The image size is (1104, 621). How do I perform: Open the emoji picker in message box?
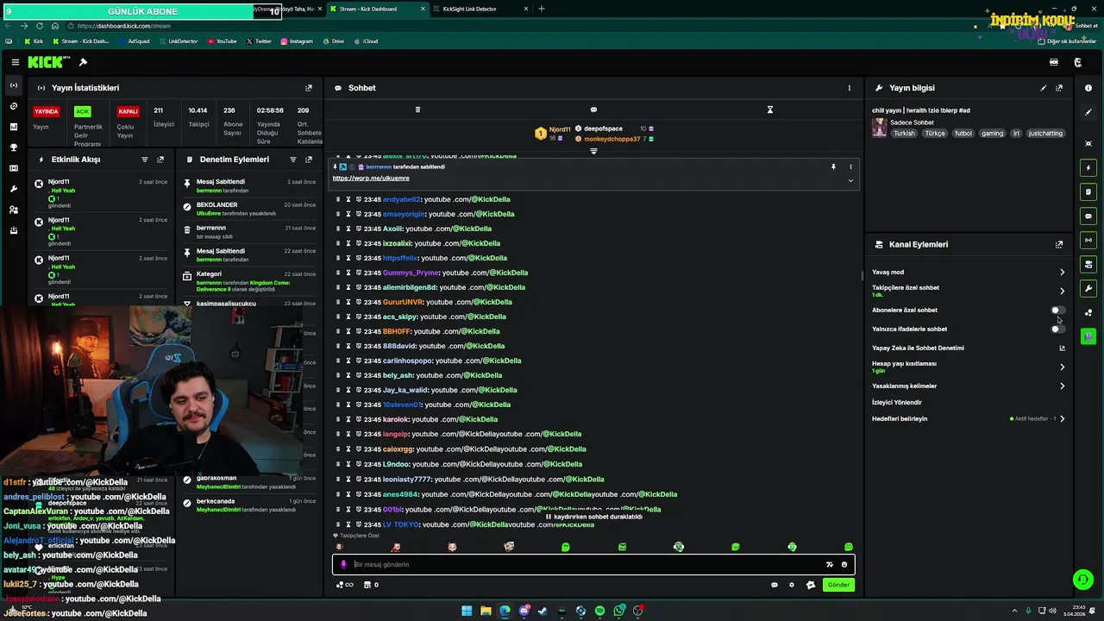tap(844, 564)
